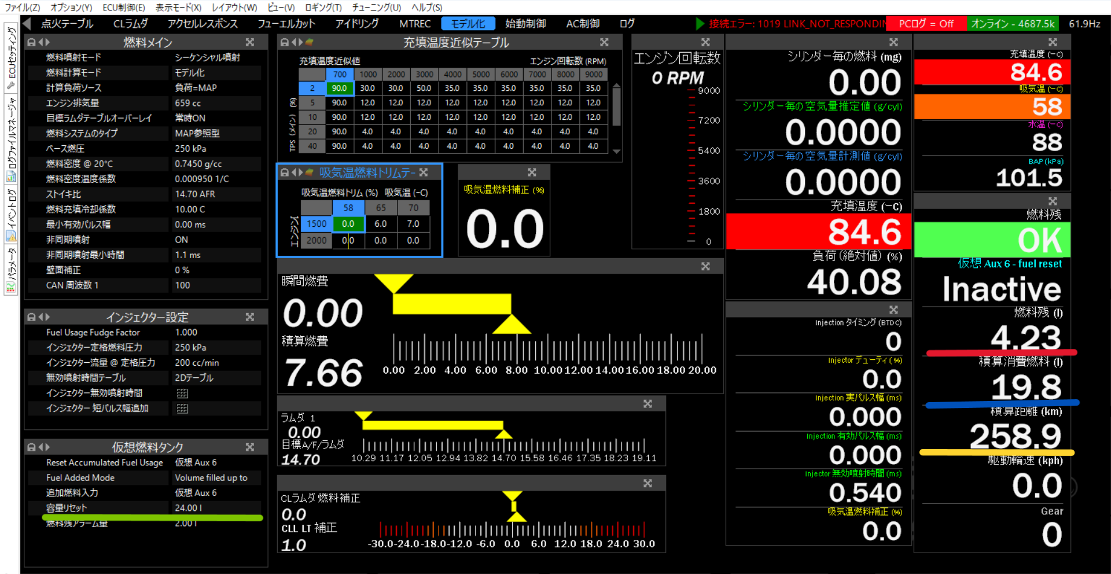Open the パラメータ sidebar tab
Screen dimensions: 1111x574
pyautogui.click(x=11, y=270)
